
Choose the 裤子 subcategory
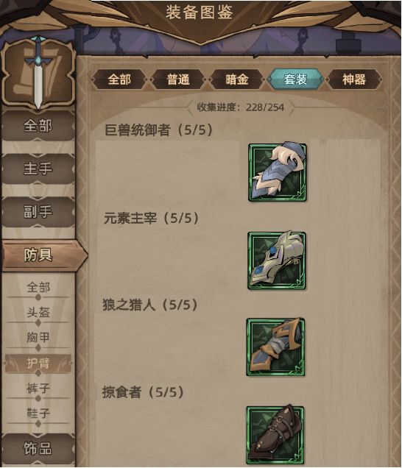point(38,389)
